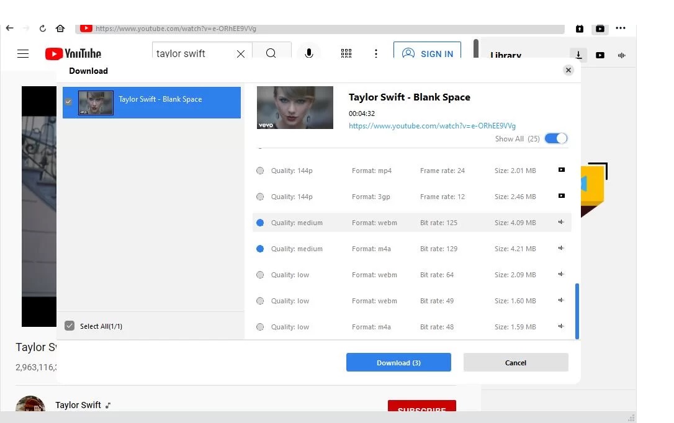This screenshot has height=423, width=674.
Task: Click Download (3) button
Action: (x=398, y=362)
